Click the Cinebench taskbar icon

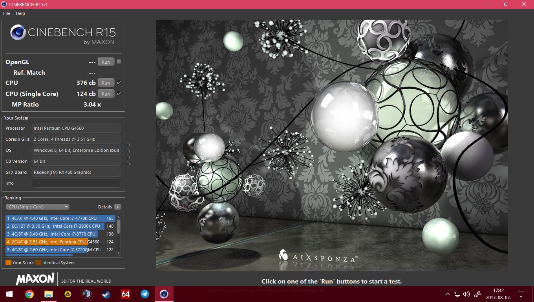164,294
